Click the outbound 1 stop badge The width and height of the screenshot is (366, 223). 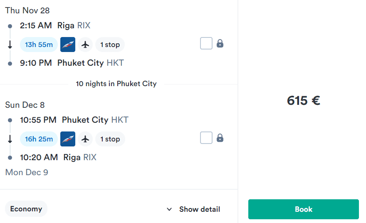click(x=110, y=45)
